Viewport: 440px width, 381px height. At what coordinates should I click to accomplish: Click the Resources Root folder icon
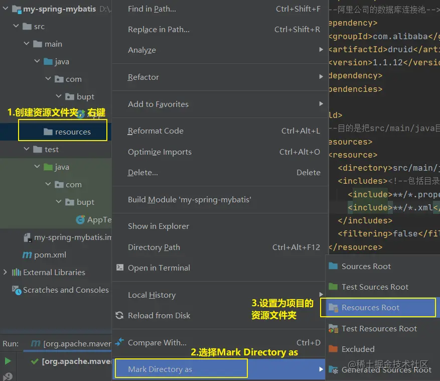click(x=333, y=308)
